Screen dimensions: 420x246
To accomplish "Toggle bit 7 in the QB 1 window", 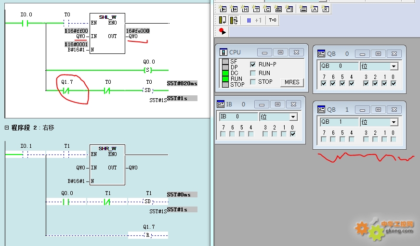I will [x=324, y=139].
